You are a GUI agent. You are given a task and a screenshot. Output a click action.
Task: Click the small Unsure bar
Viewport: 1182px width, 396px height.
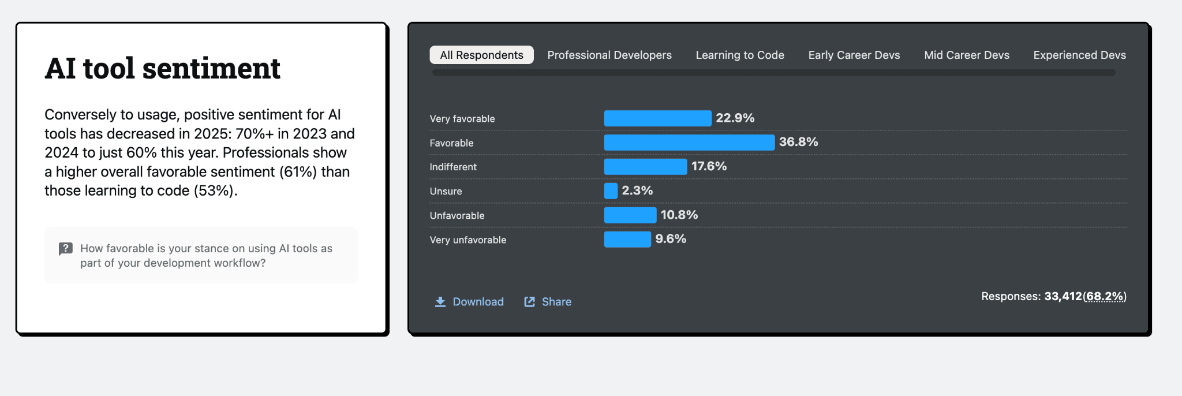[x=611, y=191]
